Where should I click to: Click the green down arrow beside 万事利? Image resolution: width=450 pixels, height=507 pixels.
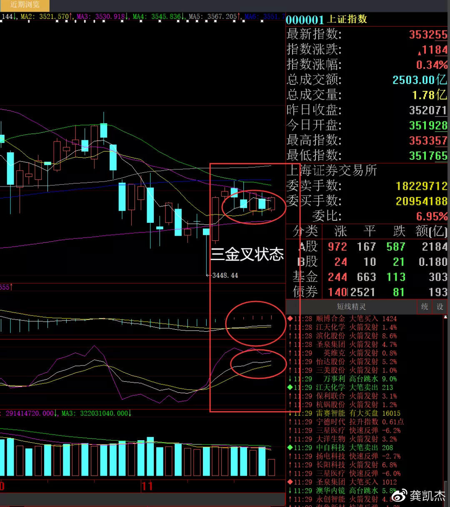point(290,379)
